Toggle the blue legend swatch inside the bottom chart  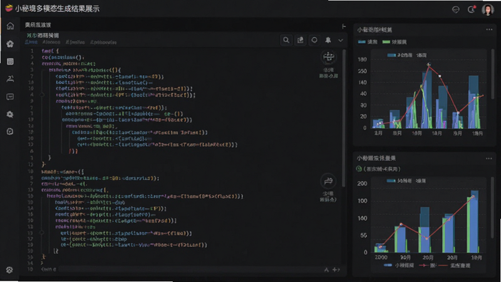pyautogui.click(x=391, y=180)
